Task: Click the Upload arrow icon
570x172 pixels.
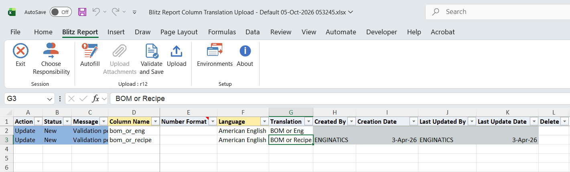Action: click(176, 51)
